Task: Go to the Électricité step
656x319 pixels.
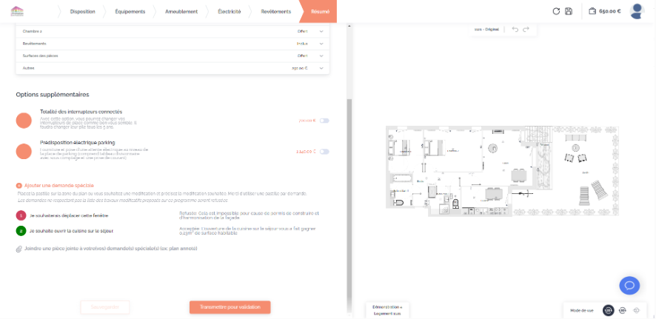Action: coord(230,12)
